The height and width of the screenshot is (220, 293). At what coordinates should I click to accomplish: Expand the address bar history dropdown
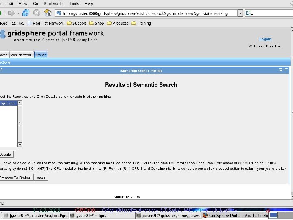click(240, 13)
